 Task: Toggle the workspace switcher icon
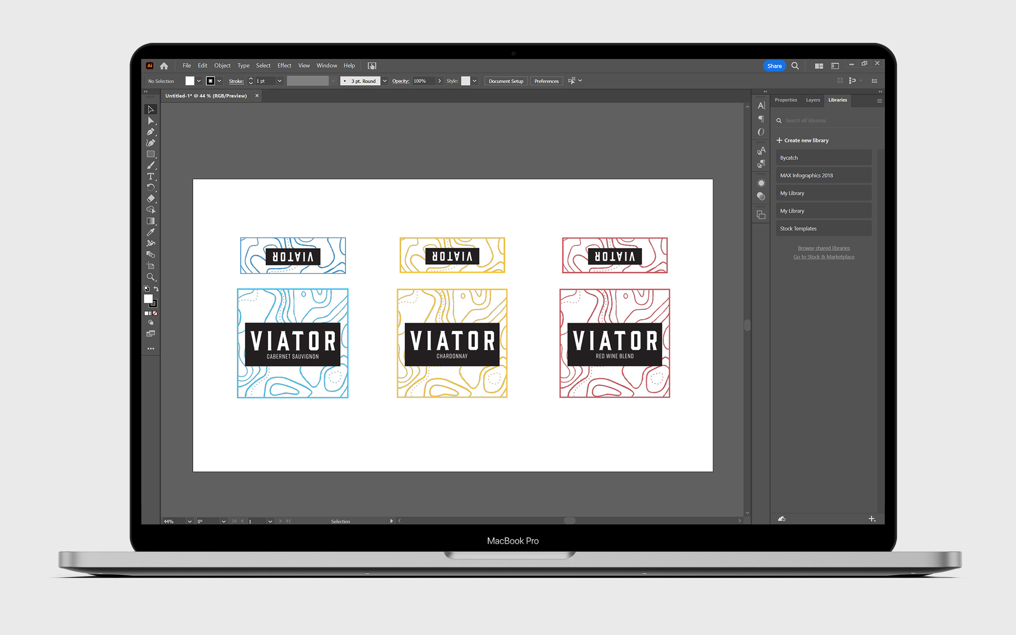(835, 66)
